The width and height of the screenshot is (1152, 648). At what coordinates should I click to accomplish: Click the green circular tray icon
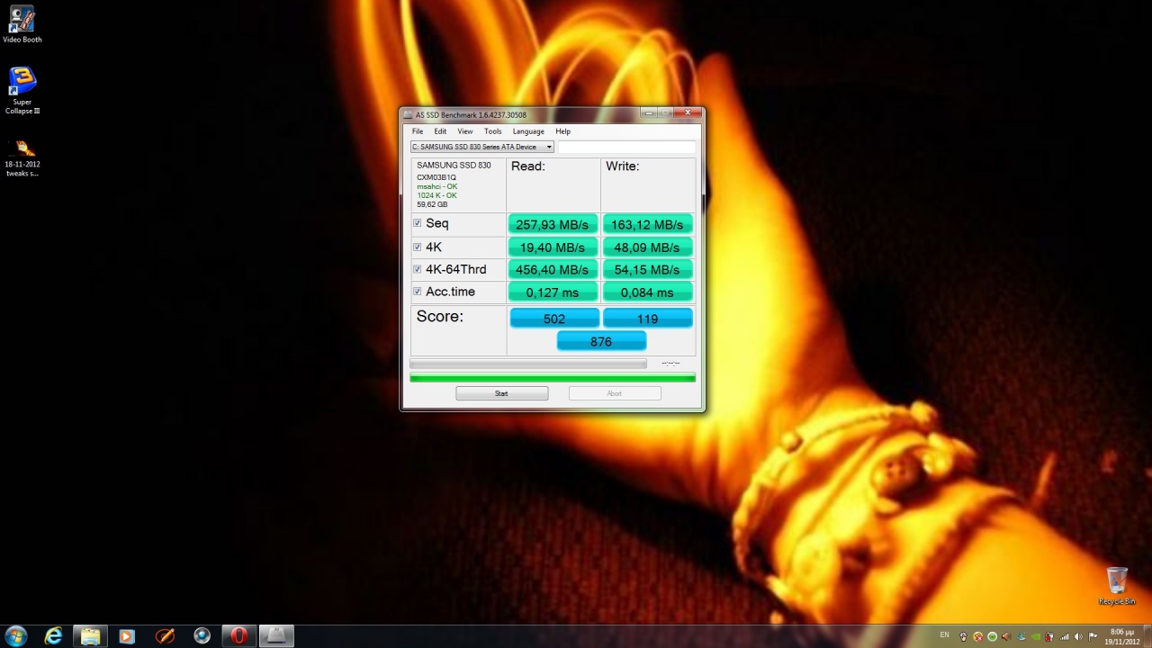992,636
